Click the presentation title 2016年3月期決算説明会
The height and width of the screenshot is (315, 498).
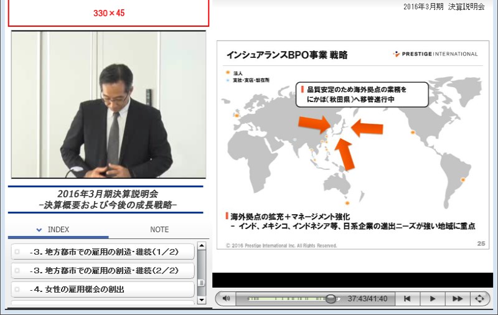[x=108, y=194]
